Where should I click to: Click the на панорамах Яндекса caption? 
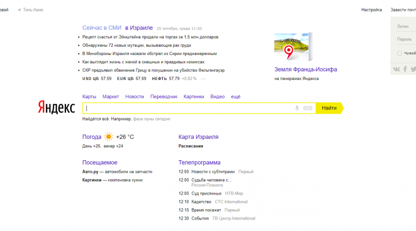pos(296,79)
